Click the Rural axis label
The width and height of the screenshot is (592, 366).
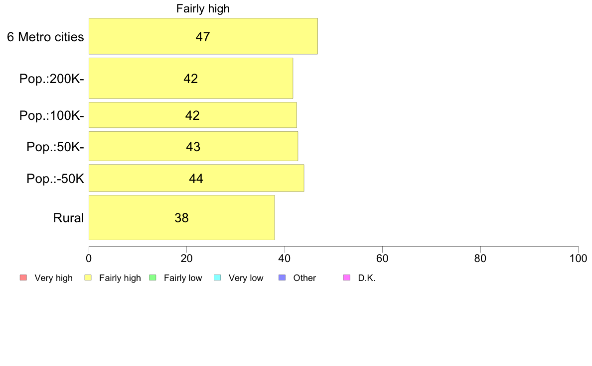coord(68,218)
